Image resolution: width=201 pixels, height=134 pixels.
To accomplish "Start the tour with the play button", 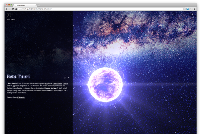I will (x=9, y=15).
